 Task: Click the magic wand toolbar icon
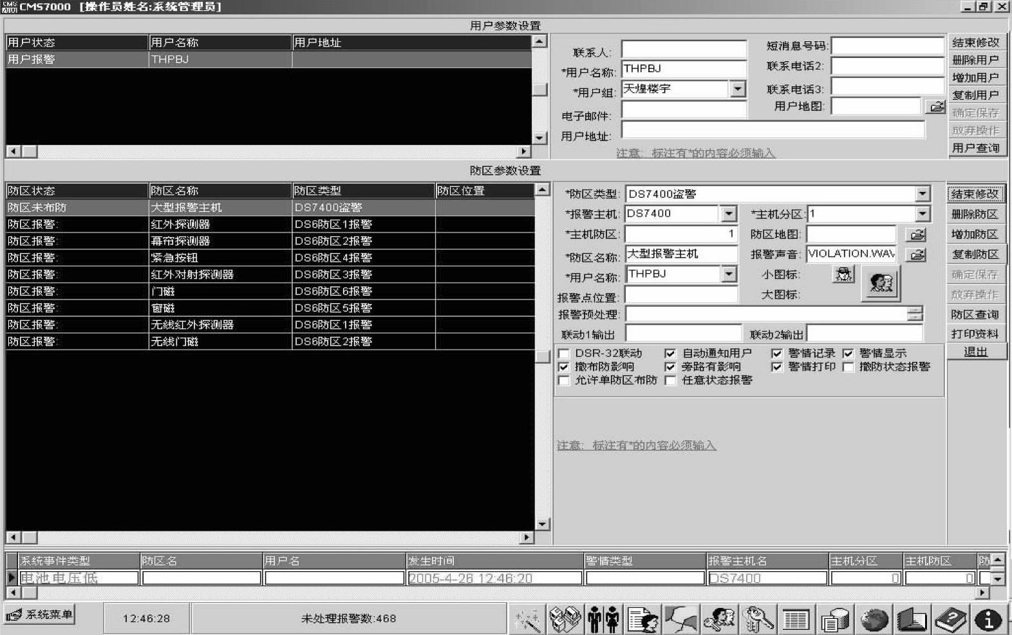527,620
